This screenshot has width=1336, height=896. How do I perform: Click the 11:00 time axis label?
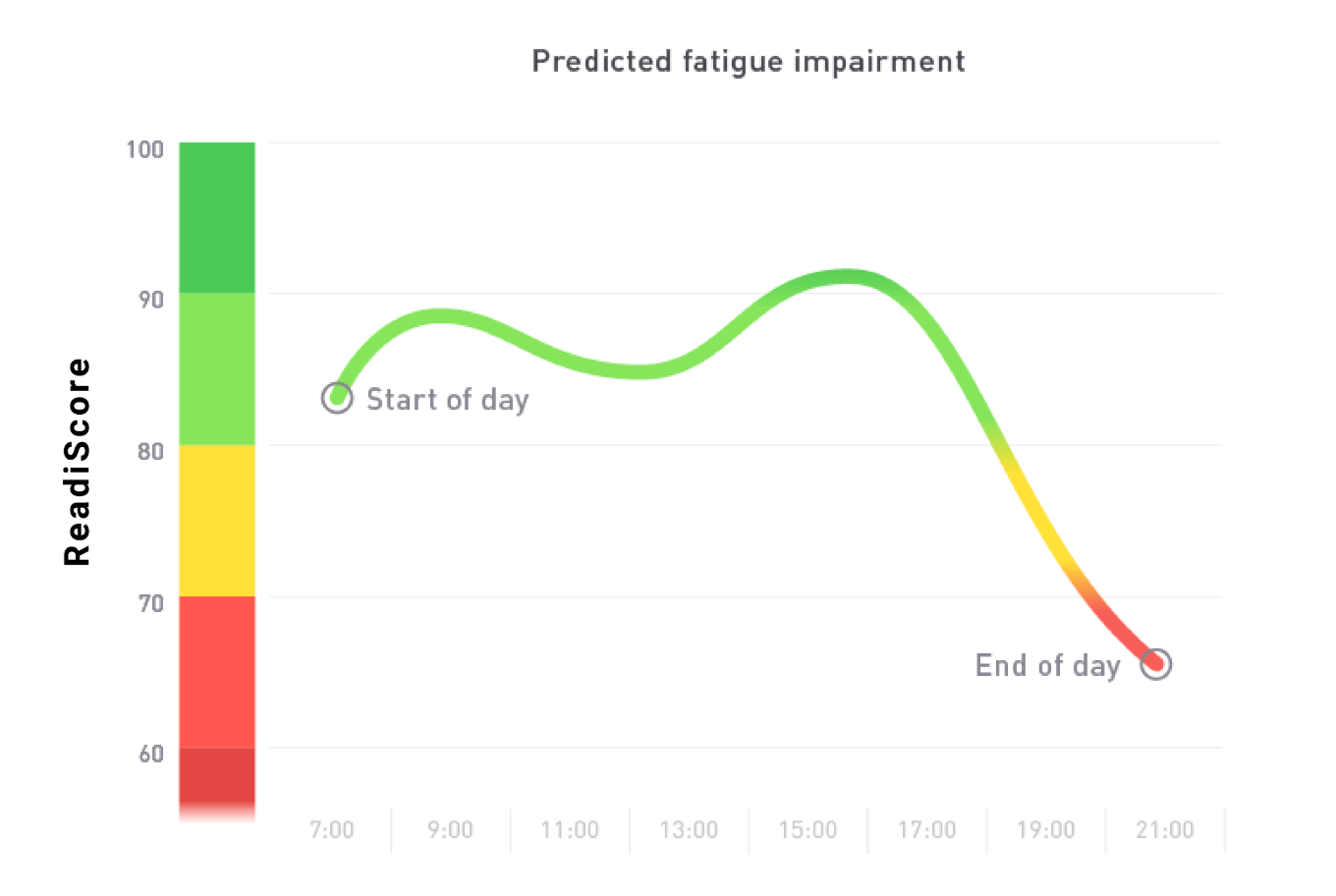[x=570, y=830]
